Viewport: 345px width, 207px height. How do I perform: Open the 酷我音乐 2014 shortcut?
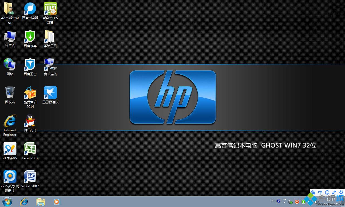coord(30,93)
